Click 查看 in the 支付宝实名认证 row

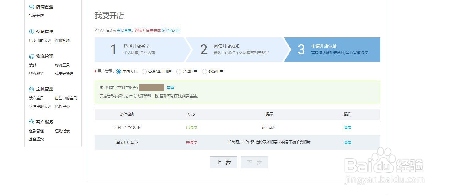[348, 128]
